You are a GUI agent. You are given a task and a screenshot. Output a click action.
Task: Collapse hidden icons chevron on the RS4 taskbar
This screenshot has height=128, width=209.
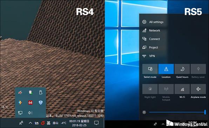click(x=31, y=123)
